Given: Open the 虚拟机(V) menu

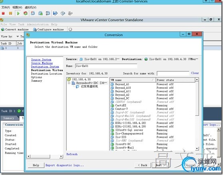Looking at the screenshot, I should 31,8.
